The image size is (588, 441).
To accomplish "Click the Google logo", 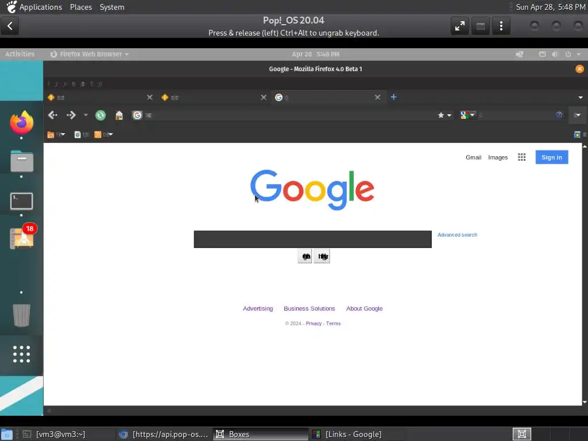I will click(x=312, y=189).
